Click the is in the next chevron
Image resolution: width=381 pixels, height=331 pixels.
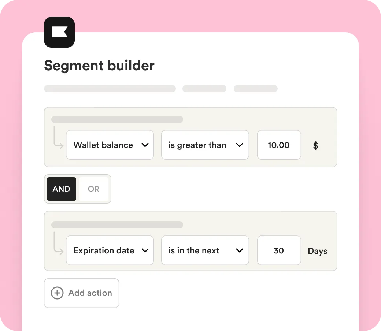pyautogui.click(x=240, y=250)
